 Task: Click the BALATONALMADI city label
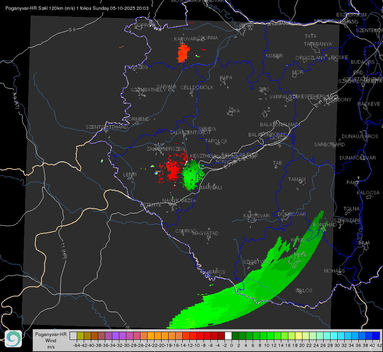point(280,125)
